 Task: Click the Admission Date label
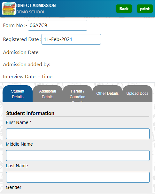(x=21, y=52)
